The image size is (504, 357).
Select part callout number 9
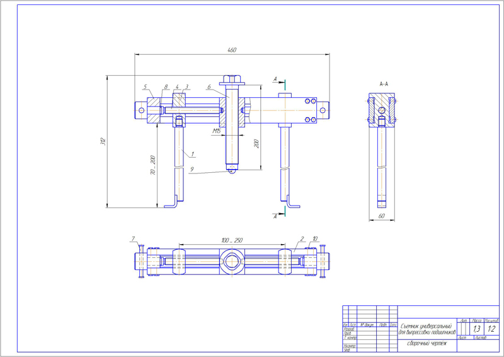tap(192, 169)
